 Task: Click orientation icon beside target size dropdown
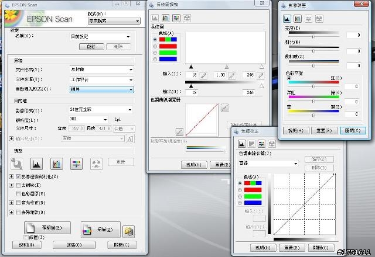[x=130, y=138]
